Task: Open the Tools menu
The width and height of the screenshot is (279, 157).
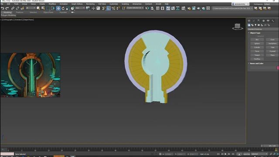Action: coord(16,4)
